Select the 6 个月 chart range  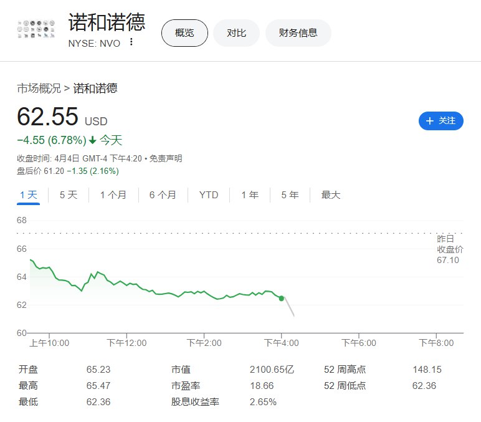point(163,195)
